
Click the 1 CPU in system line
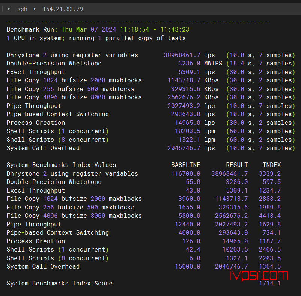pos(96,38)
